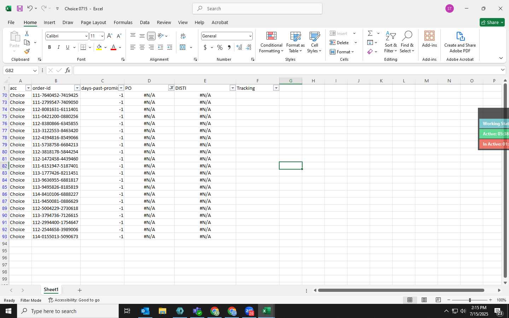This screenshot has height=318, width=509.
Task: Toggle Bold formatting
Action: (49, 47)
